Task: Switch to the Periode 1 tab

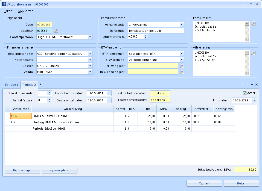Action: pos(12,85)
